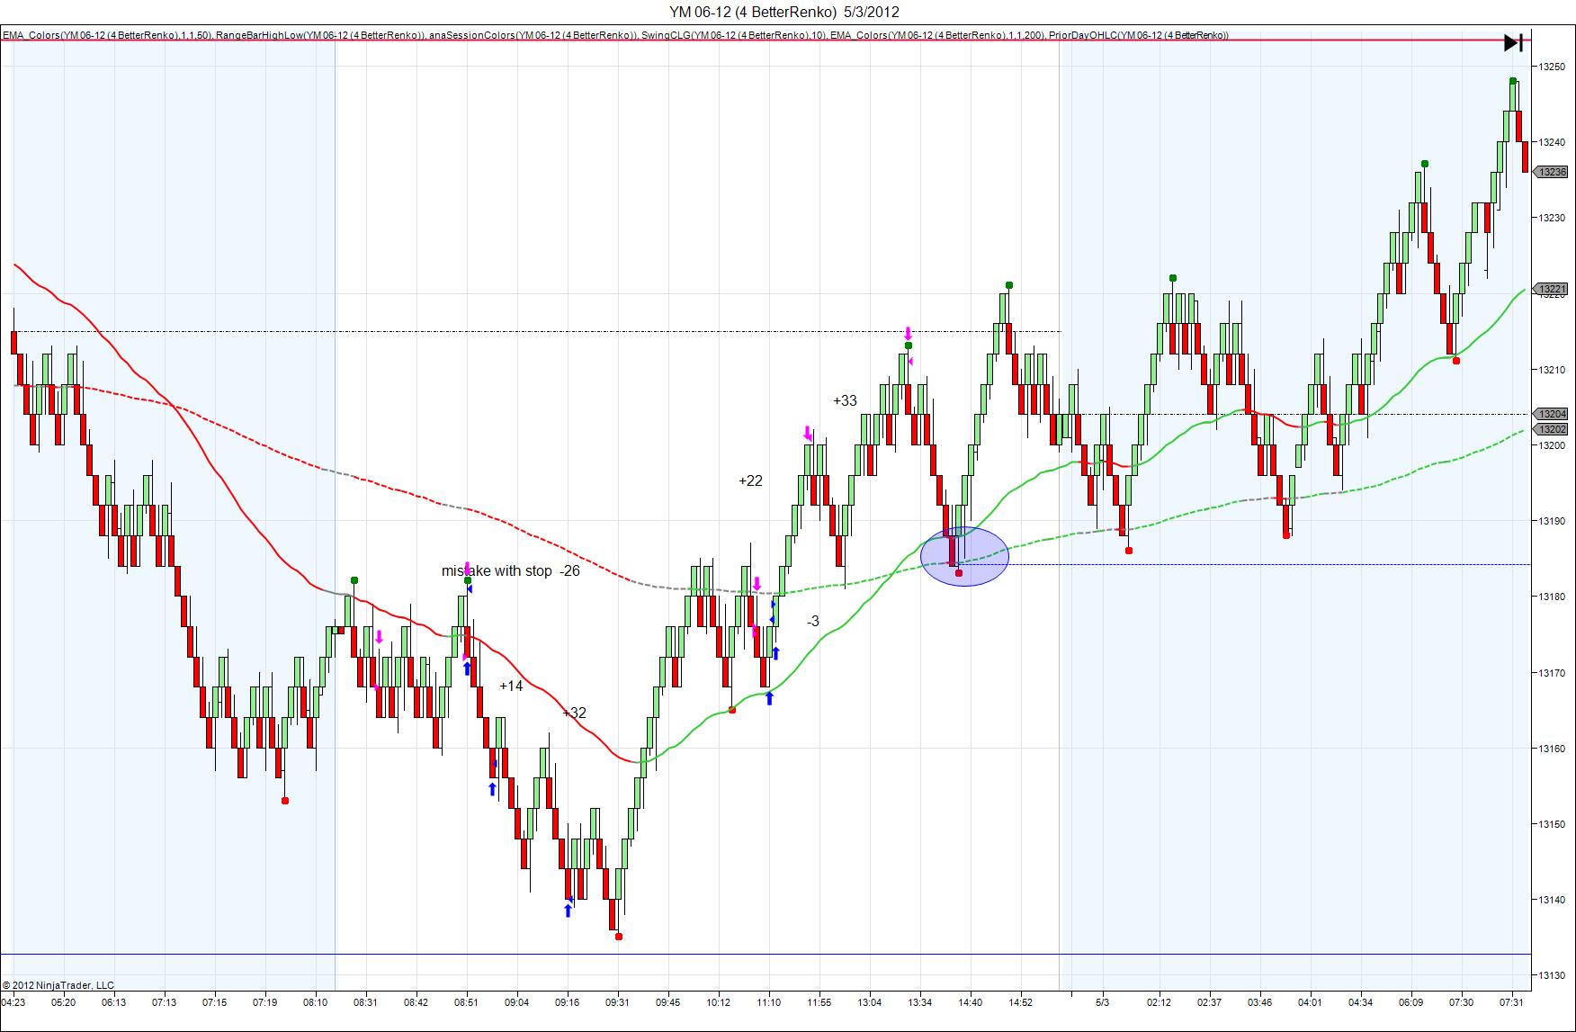Click the 14:52 time axis label

(x=1020, y=1002)
